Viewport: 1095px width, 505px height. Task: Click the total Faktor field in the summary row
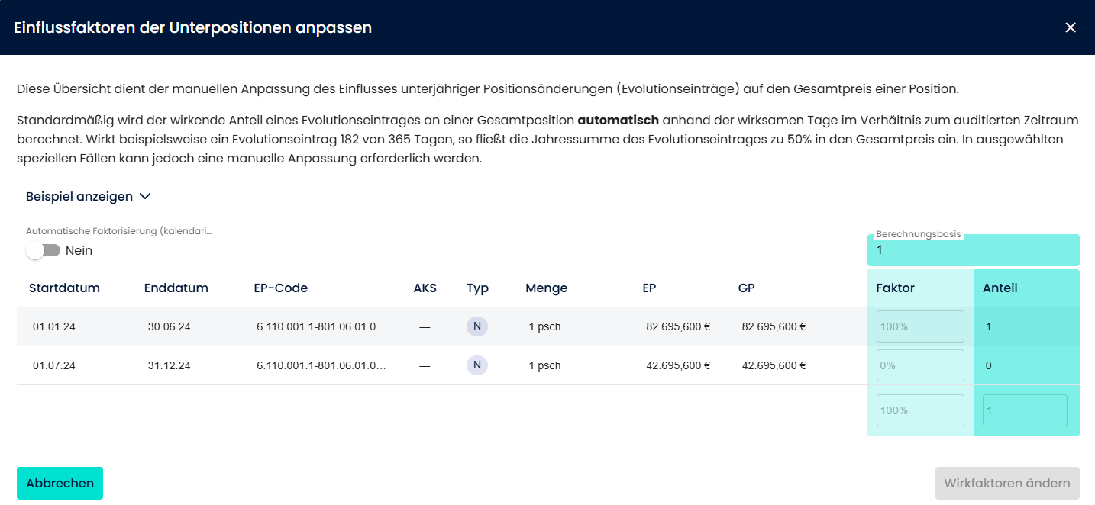point(920,410)
